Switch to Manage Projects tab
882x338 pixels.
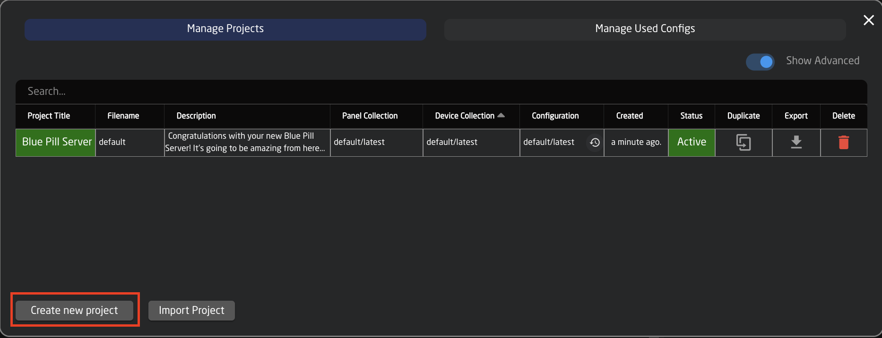click(225, 29)
